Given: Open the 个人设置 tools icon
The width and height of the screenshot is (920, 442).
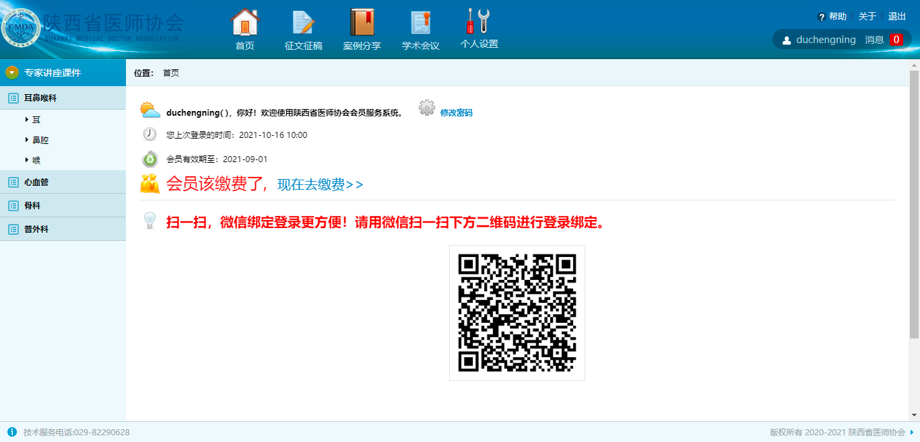Looking at the screenshot, I should [479, 21].
